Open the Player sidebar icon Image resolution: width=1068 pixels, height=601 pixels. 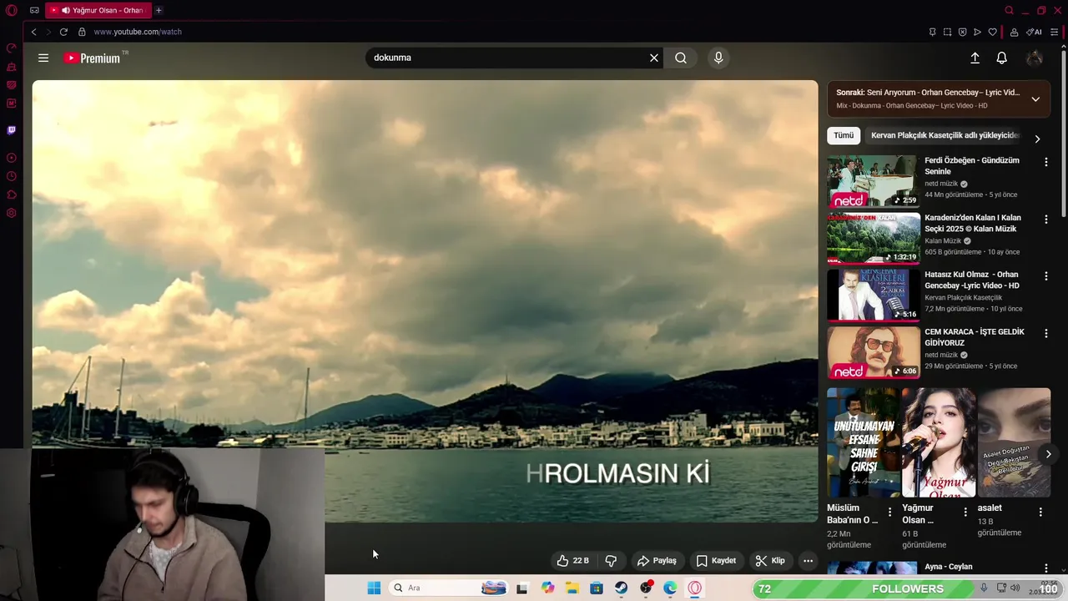(12, 158)
